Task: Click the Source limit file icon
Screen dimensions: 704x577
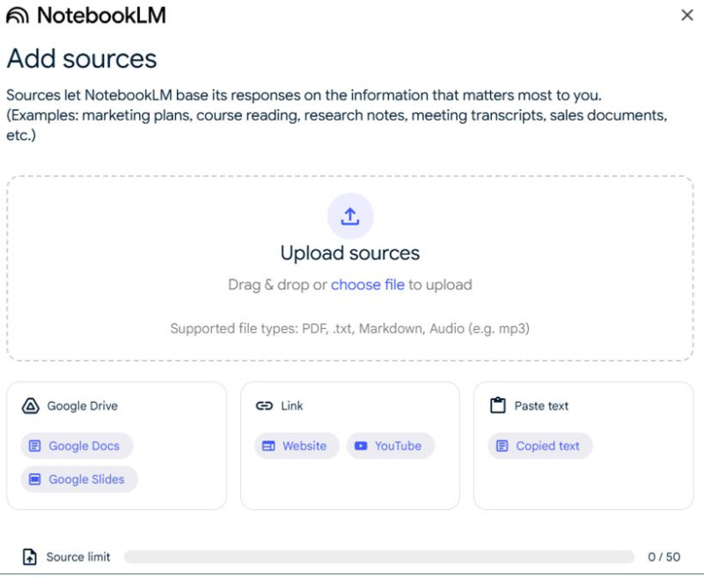Action: [x=30, y=557]
